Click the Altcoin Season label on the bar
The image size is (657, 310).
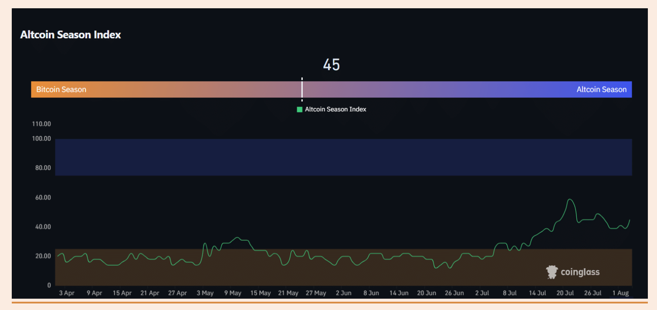[601, 90]
